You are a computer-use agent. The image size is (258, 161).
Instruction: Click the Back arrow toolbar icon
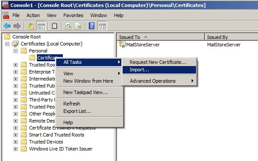pos(7,26)
